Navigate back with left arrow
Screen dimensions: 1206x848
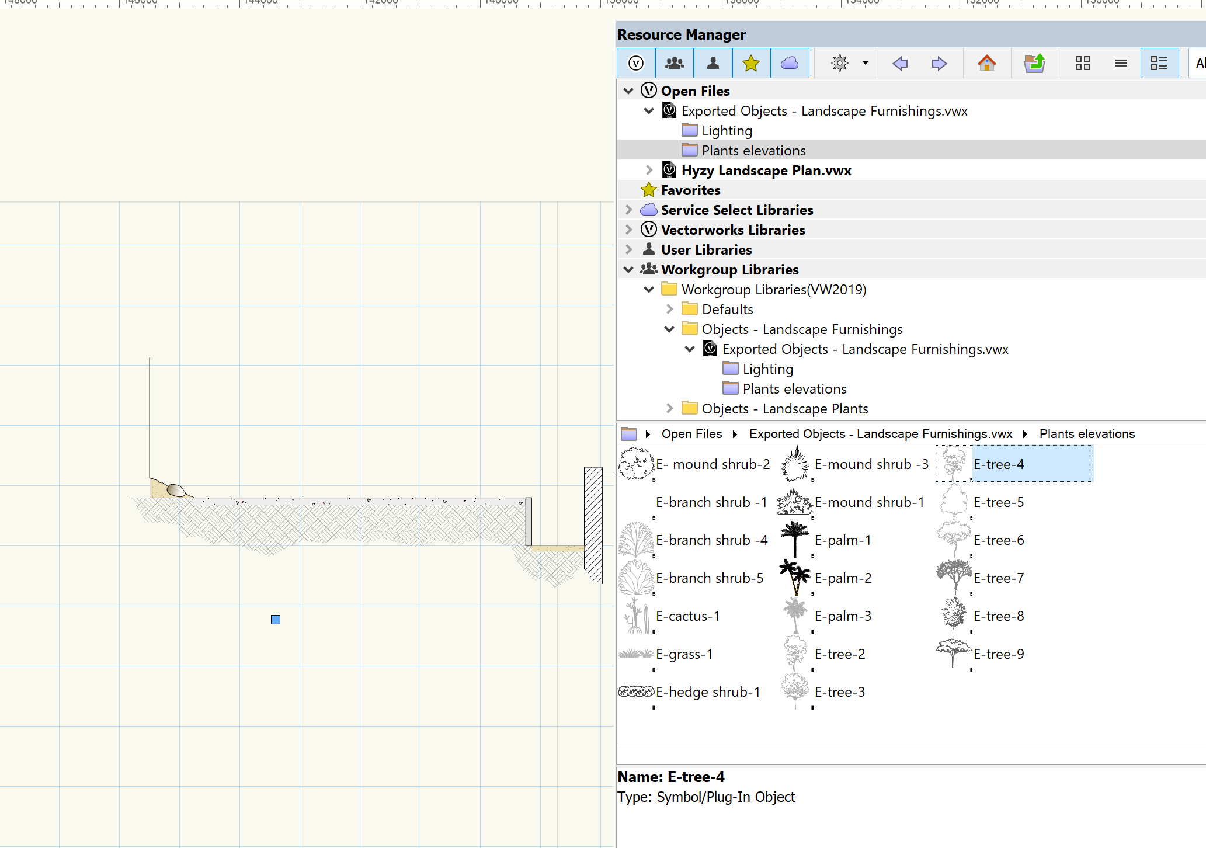900,63
